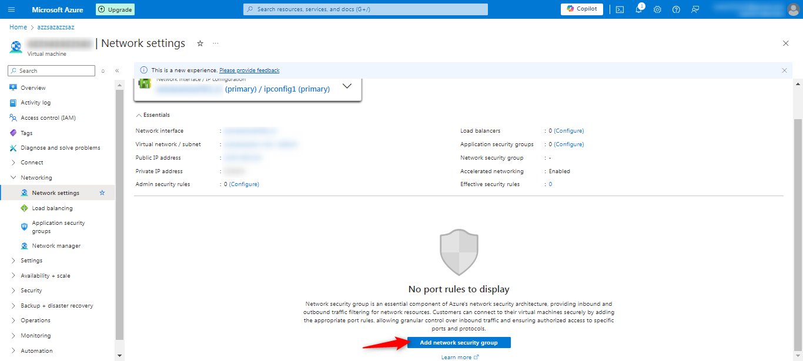Click the sidebar expand/collapse diamond icon
Image resolution: width=803 pixels, height=361 pixels.
point(103,71)
